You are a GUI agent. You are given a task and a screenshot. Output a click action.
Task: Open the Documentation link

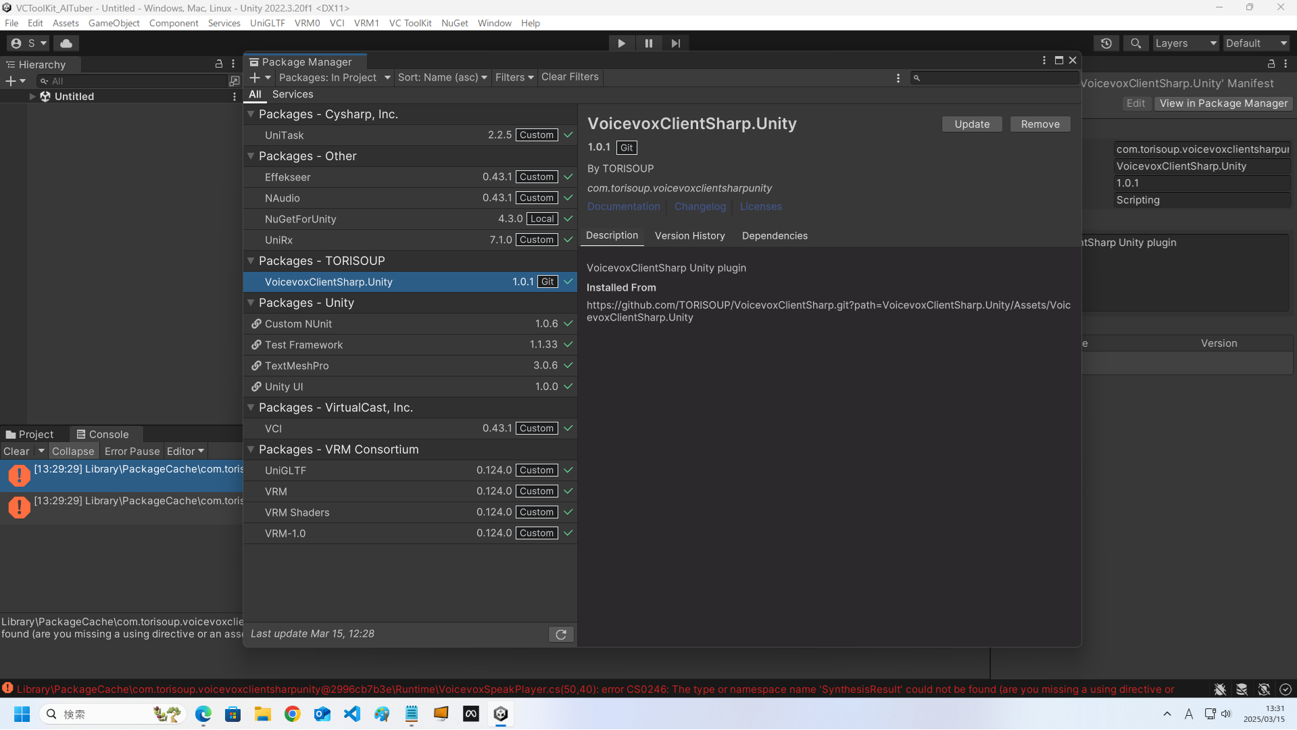coord(623,207)
